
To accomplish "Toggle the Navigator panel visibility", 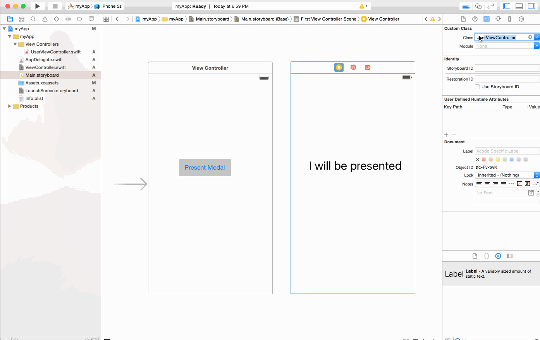I will (507, 6).
